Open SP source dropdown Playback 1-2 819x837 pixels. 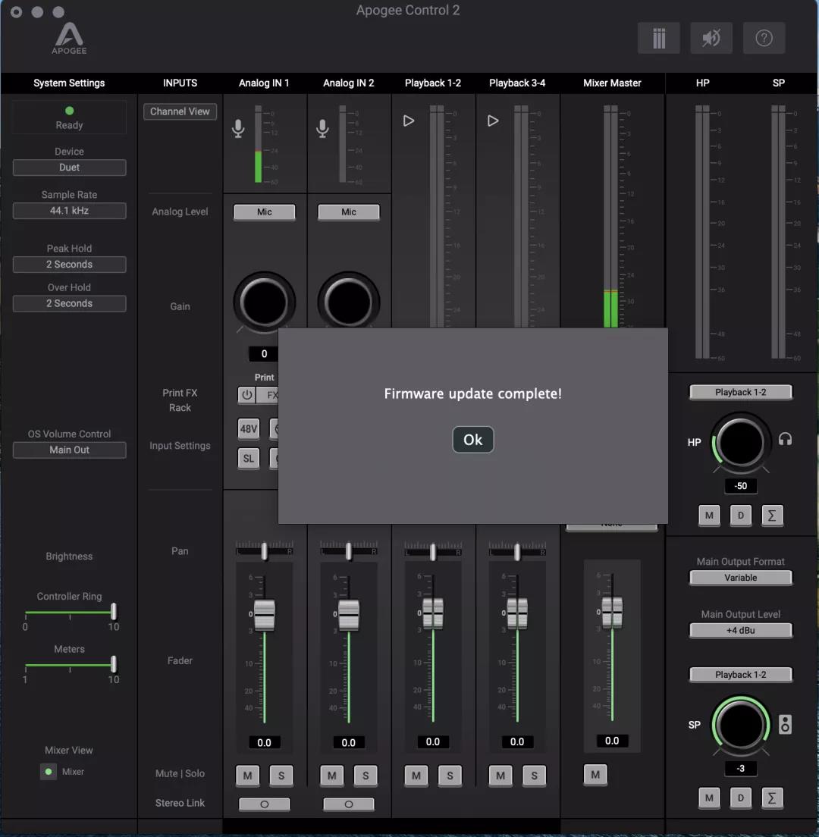pyautogui.click(x=741, y=675)
